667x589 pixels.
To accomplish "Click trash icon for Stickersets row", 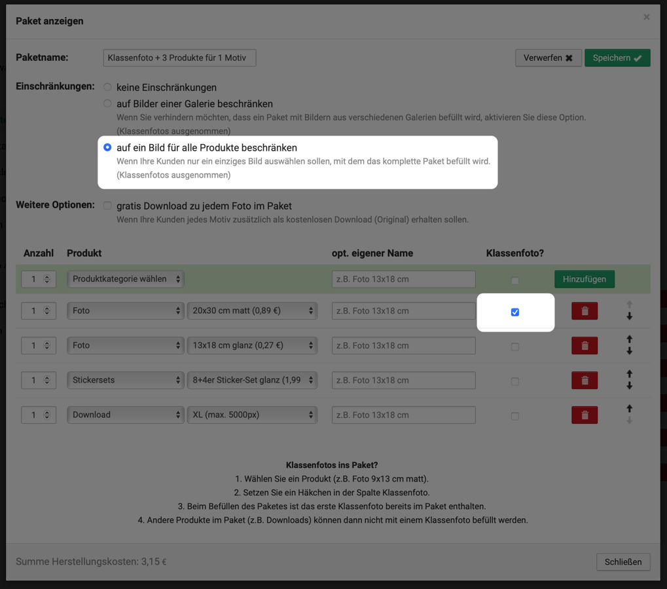I will tap(584, 381).
